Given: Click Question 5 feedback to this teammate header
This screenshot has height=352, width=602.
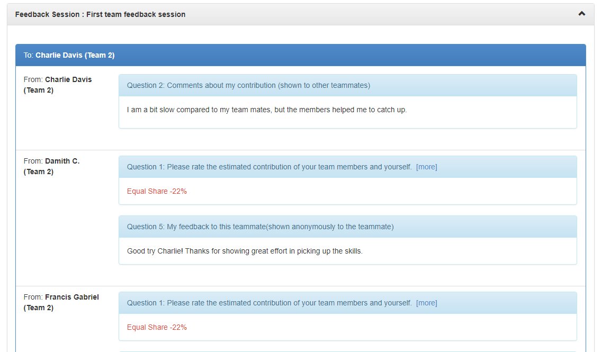Looking at the screenshot, I should pos(348,227).
